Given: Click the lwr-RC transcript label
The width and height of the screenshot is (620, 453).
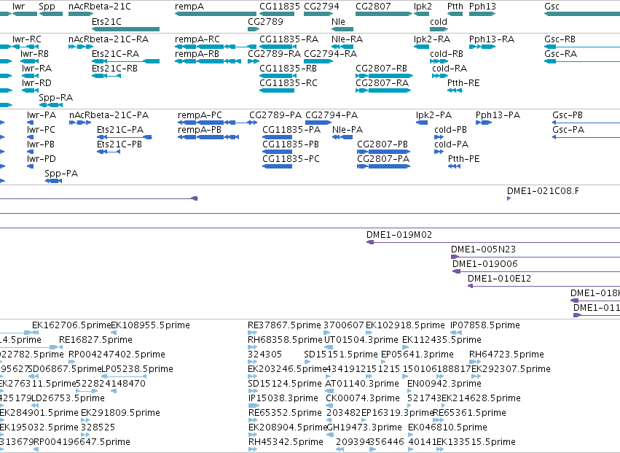Looking at the screenshot, I should pyautogui.click(x=26, y=39).
